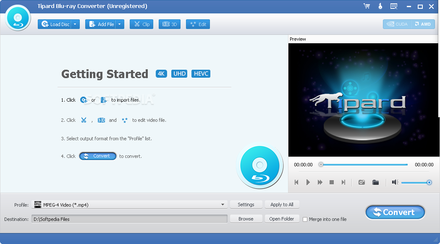Enable Merge into one file checkbox

[x=305, y=219]
